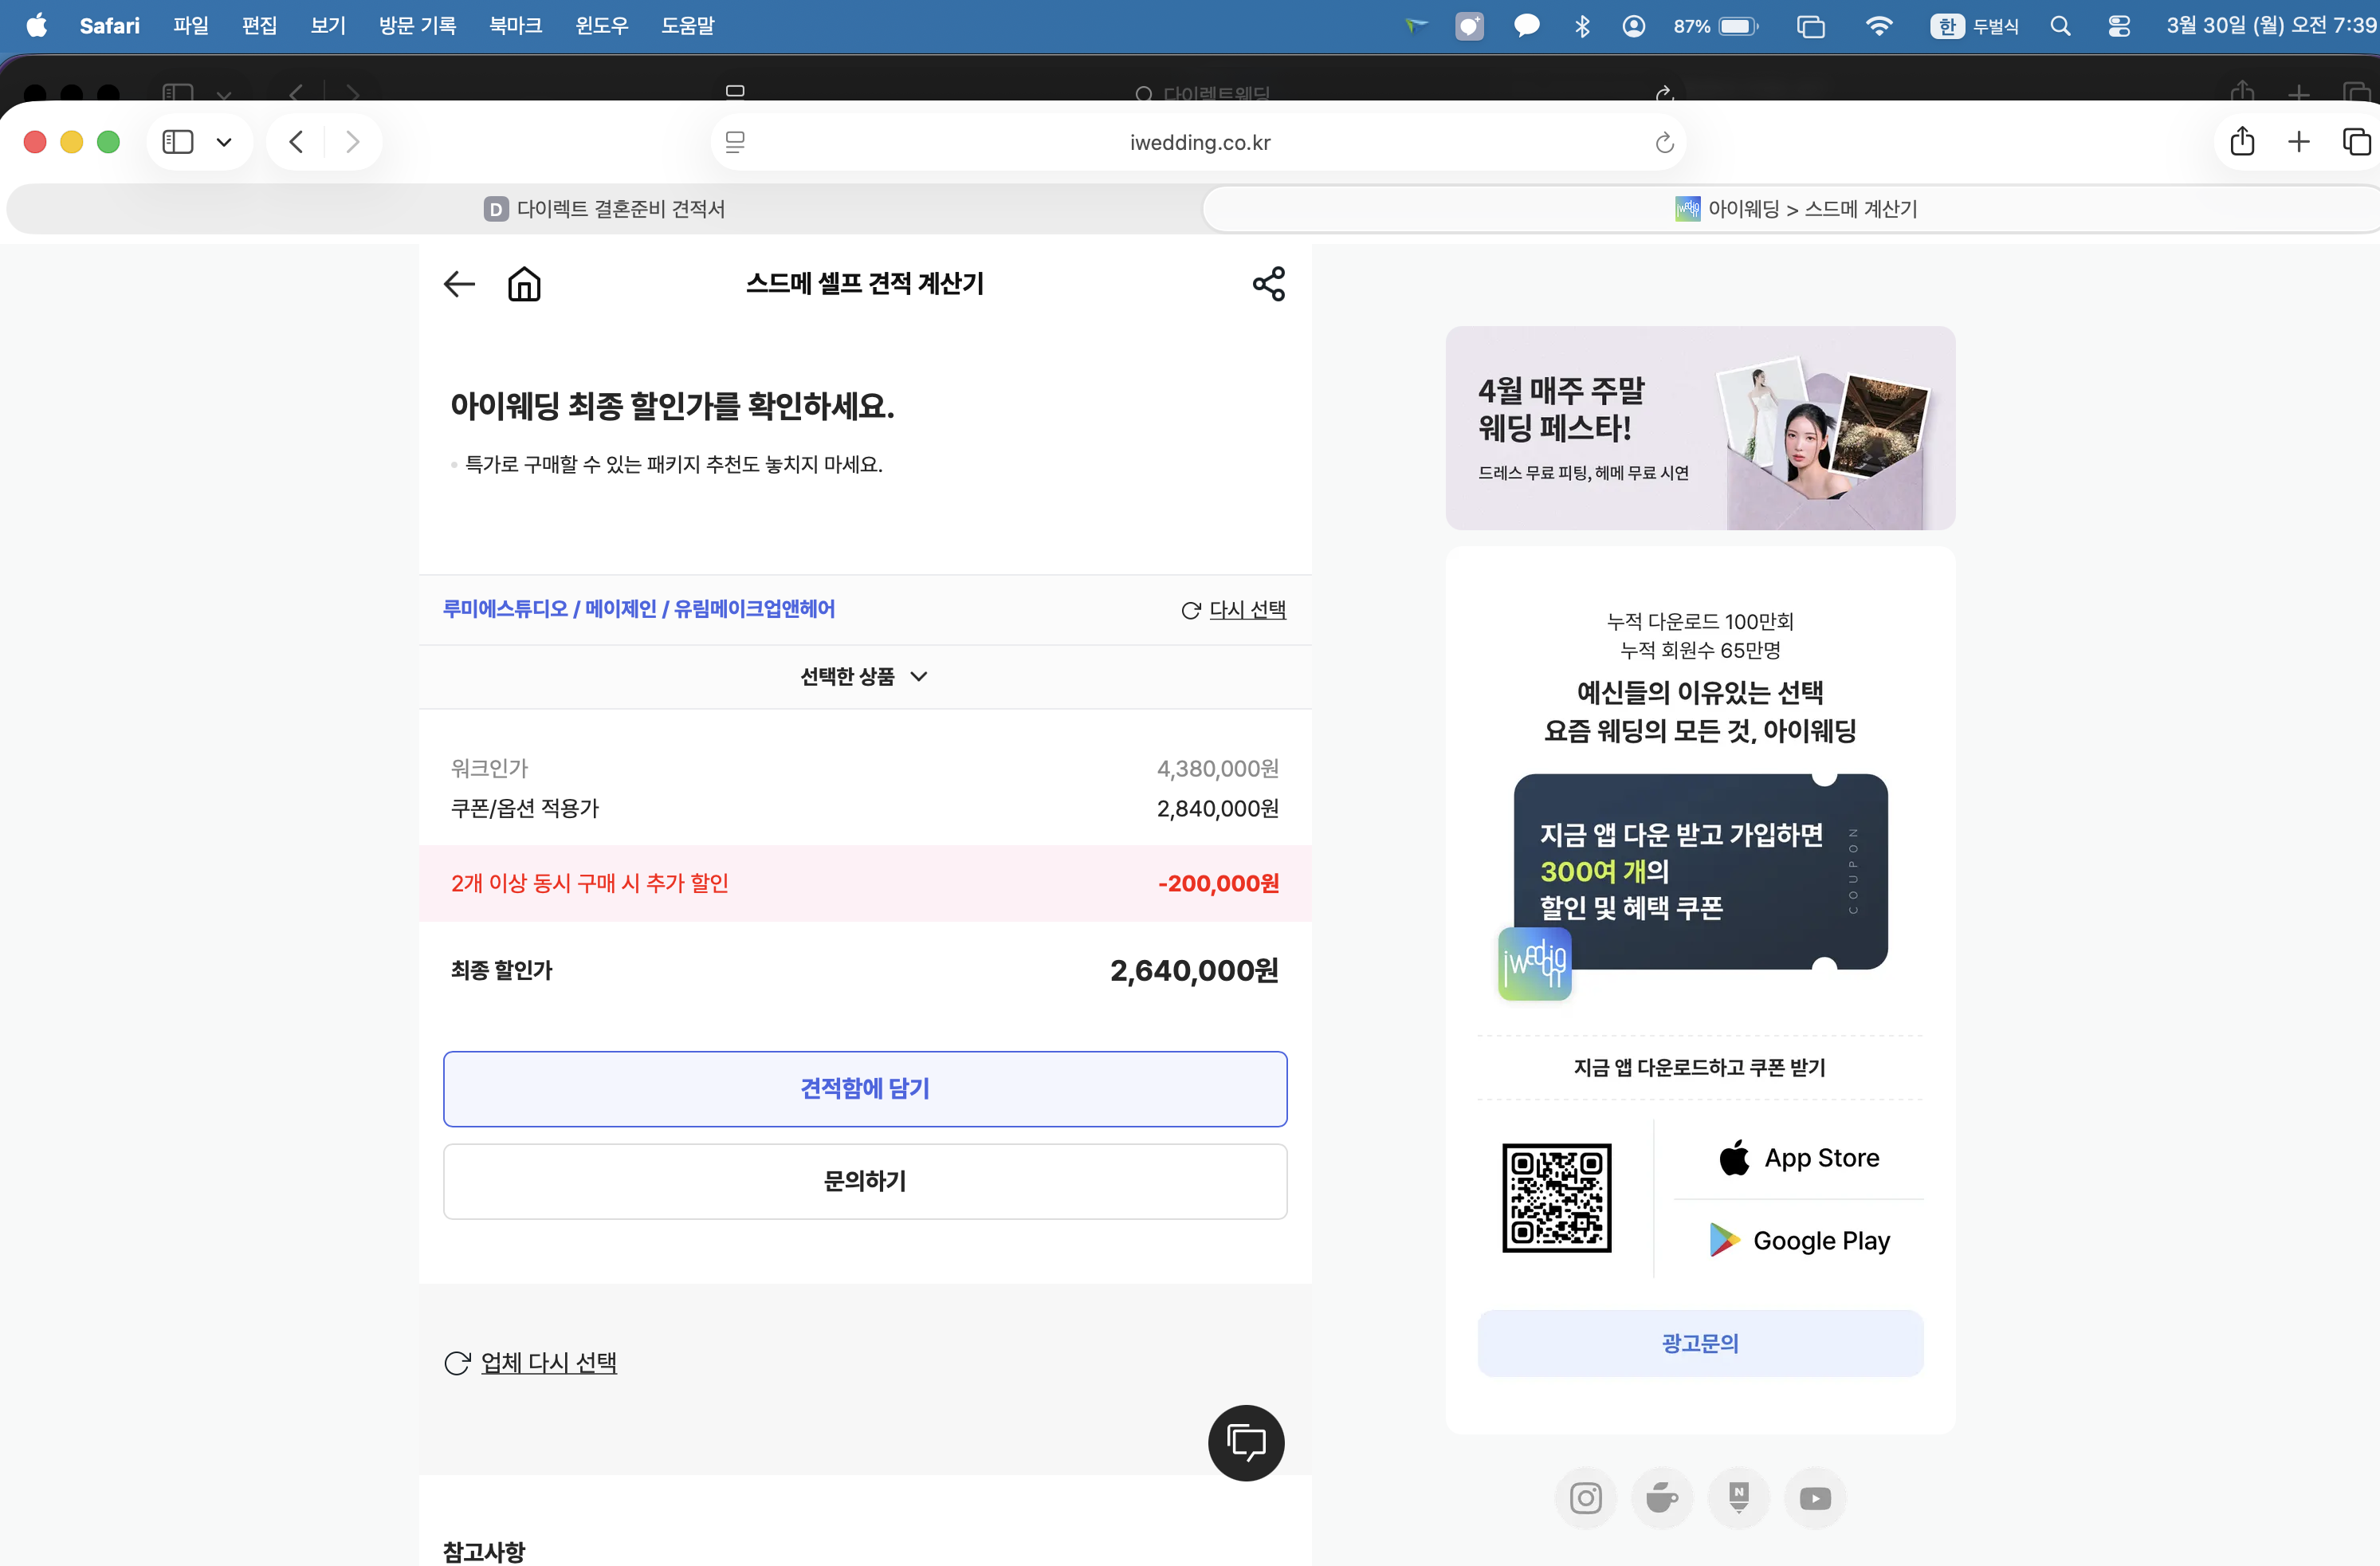Toggle the Safari sidebar icon

click(176, 141)
